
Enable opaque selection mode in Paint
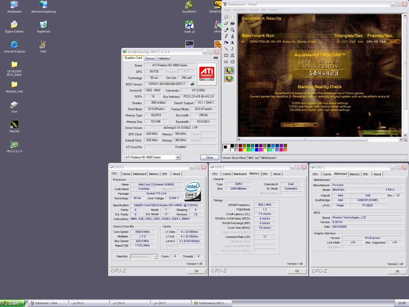(229, 71)
